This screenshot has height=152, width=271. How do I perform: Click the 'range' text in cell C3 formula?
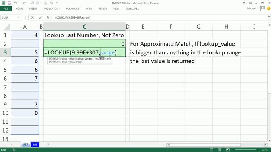tap(108, 52)
